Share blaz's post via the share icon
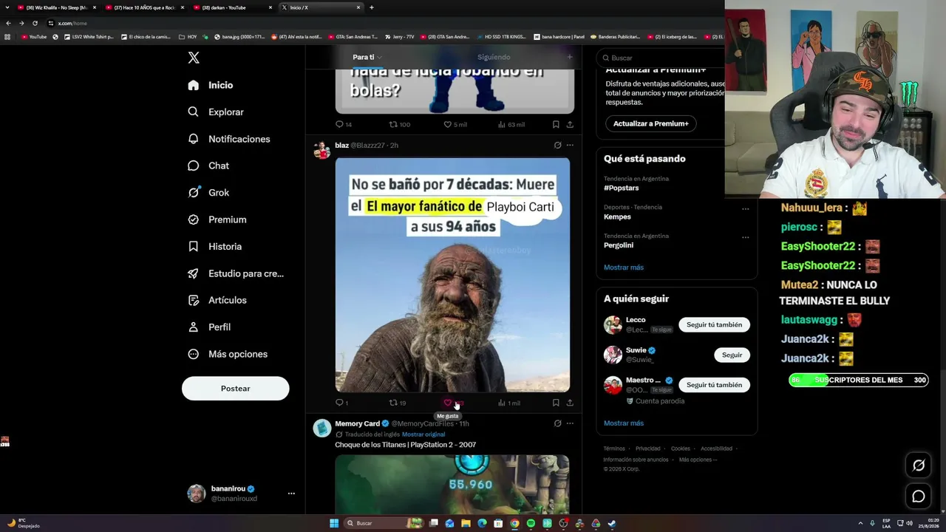This screenshot has height=532, width=946. [570, 403]
